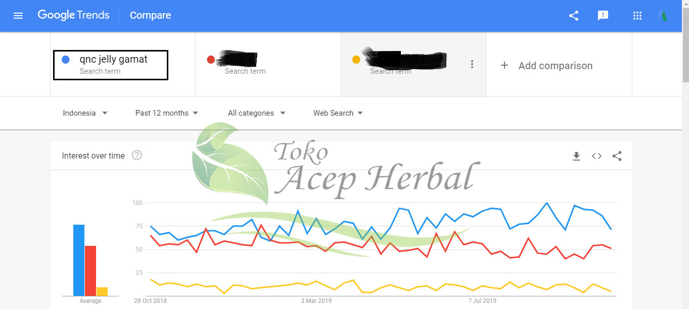Select the qnc jelly gamat search term
The image size is (689, 309).
(111, 65)
